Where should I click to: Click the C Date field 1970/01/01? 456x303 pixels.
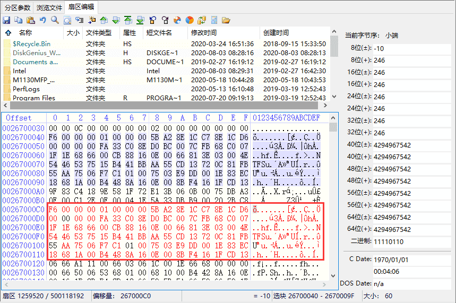coord(412,259)
